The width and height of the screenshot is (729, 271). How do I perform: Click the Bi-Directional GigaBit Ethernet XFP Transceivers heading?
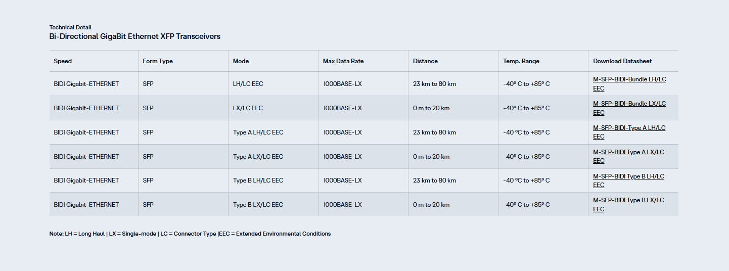tap(134, 36)
